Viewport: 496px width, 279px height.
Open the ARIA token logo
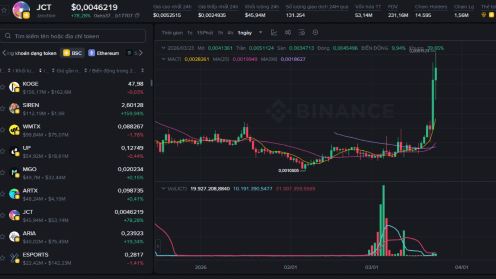pyautogui.click(x=14, y=237)
